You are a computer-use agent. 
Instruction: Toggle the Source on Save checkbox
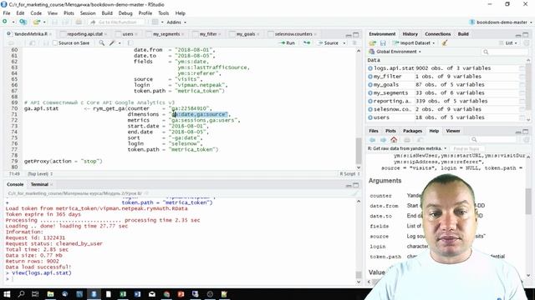pyautogui.click(x=55, y=42)
